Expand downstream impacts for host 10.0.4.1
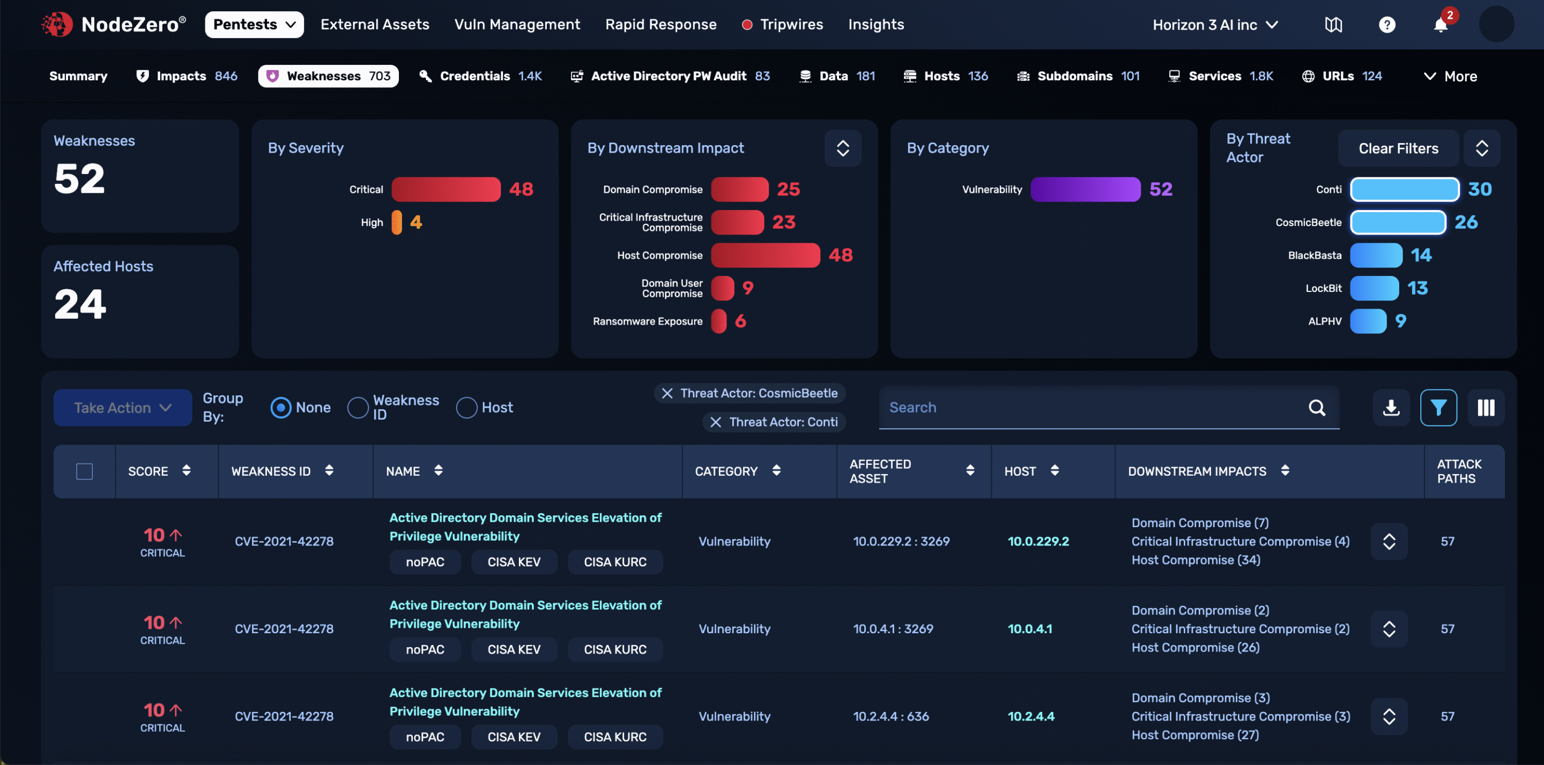Screen dimensions: 1544x765 point(1389,629)
